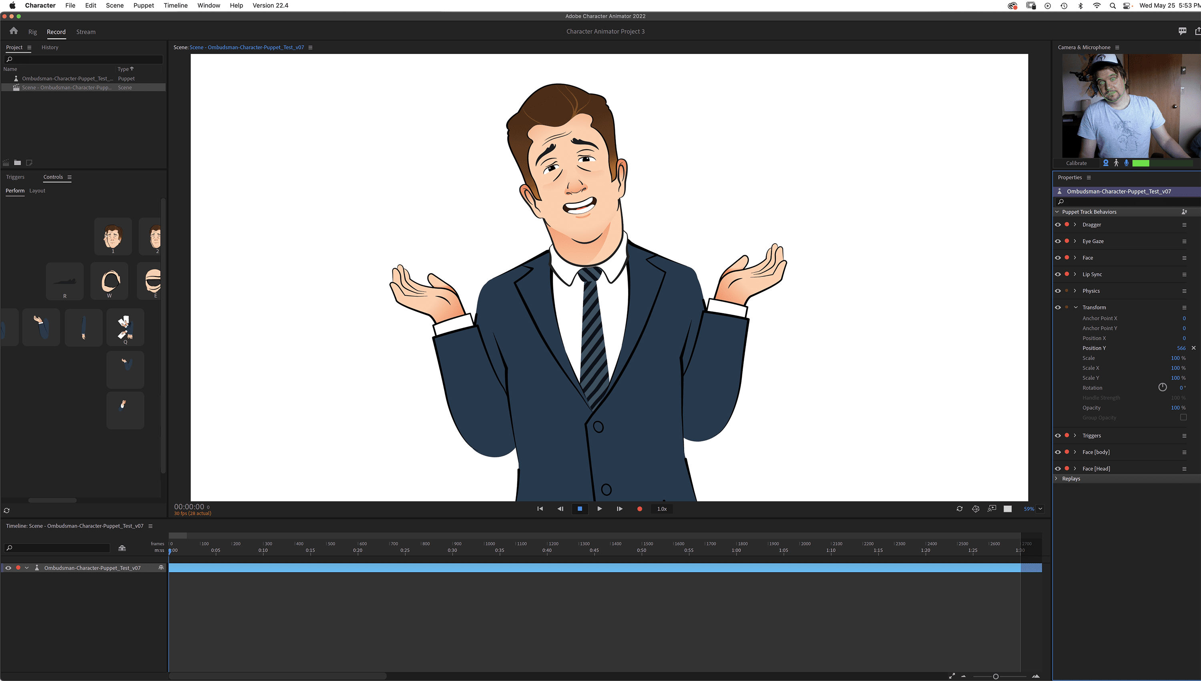Click the mesh wireframe polygon icon
The width and height of the screenshot is (1201, 681).
point(976,509)
